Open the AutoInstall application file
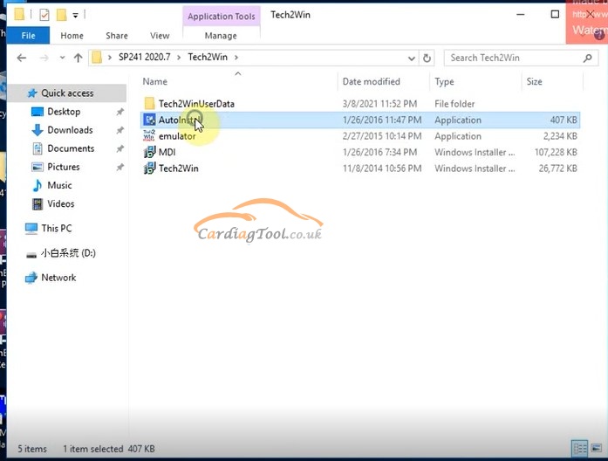 tap(179, 120)
